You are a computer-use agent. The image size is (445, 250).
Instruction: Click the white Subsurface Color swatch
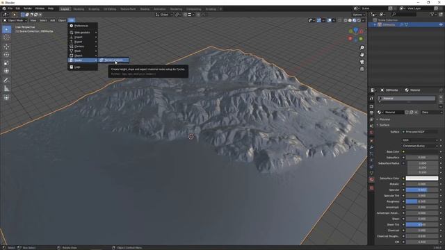tap(422, 178)
